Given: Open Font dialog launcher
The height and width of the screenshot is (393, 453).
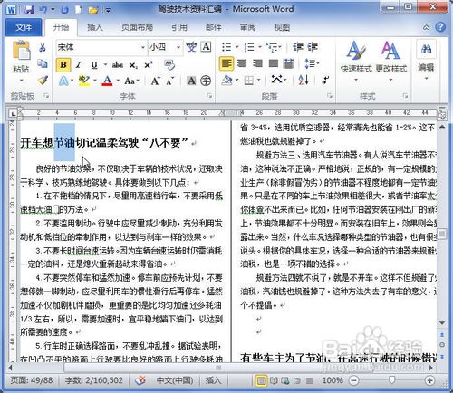Looking at the screenshot, I should tap(209, 96).
